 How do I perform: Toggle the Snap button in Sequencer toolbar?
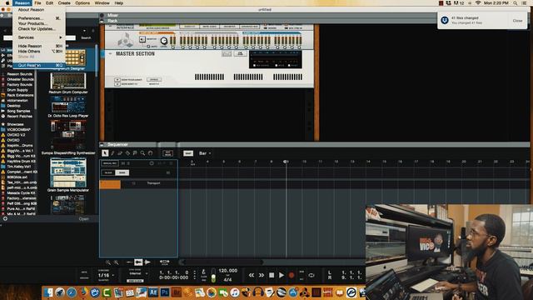[x=188, y=153]
